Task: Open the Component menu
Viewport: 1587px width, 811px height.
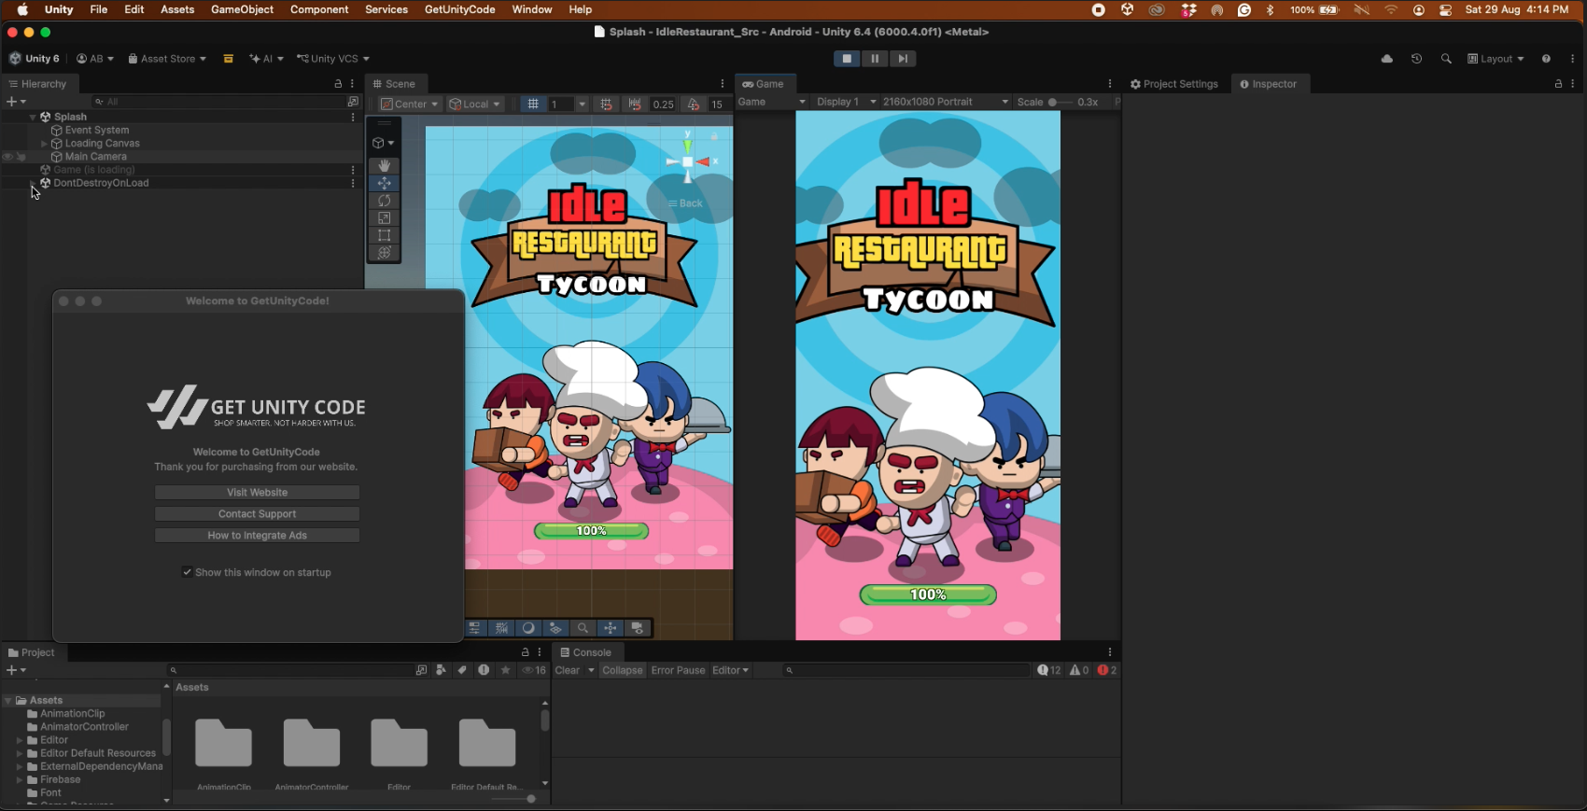Action: point(319,9)
